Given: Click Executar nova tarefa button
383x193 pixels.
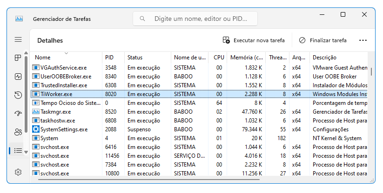Looking at the screenshot, I should [x=254, y=40].
